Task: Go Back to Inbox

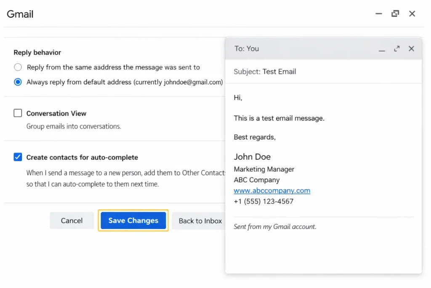Action: click(x=200, y=221)
